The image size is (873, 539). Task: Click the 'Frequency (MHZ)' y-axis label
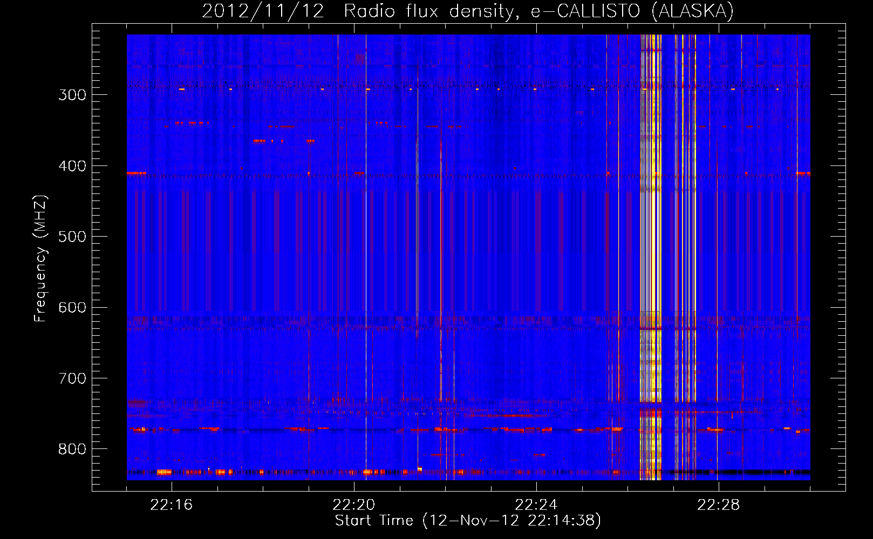pyautogui.click(x=40, y=259)
